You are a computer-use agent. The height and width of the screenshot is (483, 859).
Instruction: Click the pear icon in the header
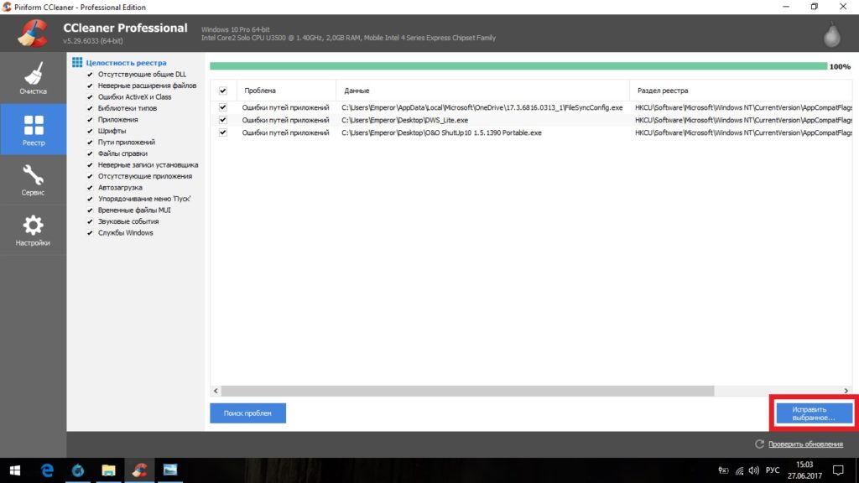[x=832, y=34]
